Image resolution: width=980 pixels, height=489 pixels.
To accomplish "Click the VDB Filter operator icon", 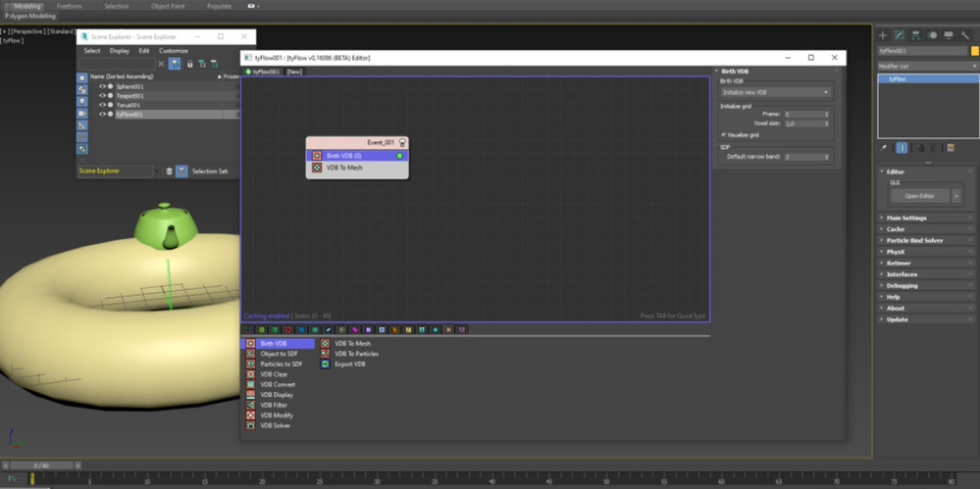I will pos(250,405).
